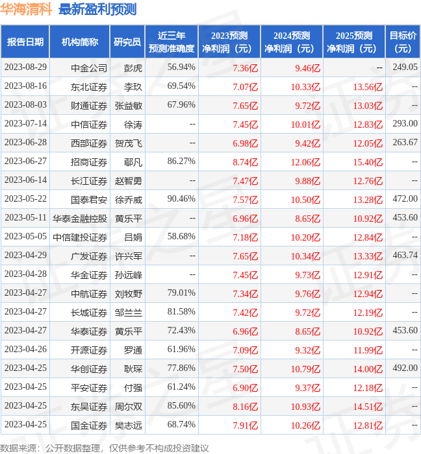
Task: Click target price 293.00
Action: pyautogui.click(x=405, y=124)
